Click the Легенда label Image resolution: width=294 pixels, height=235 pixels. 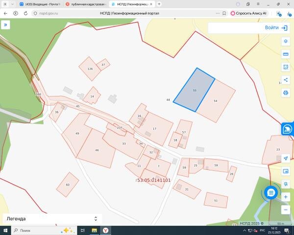16,219
